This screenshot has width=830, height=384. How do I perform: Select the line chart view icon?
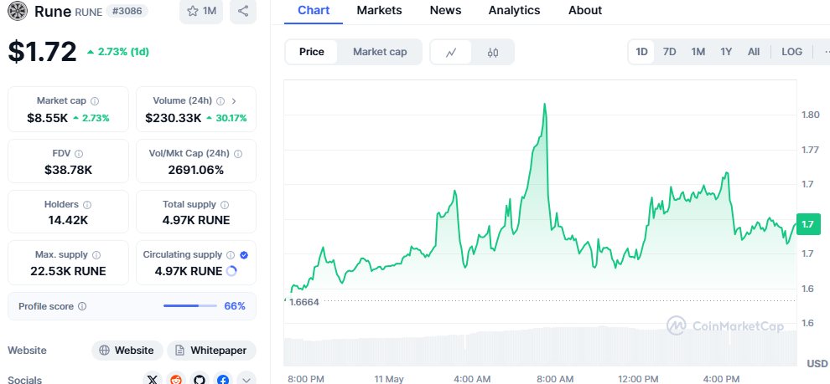452,52
